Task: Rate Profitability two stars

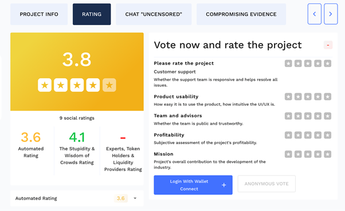Action: click(x=298, y=135)
